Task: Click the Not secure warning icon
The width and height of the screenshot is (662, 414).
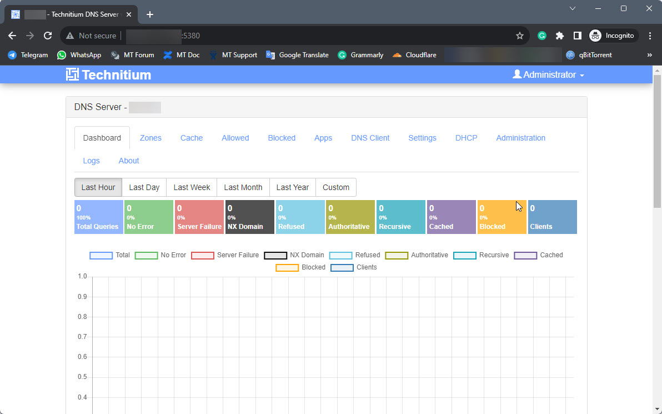Action: pos(70,36)
